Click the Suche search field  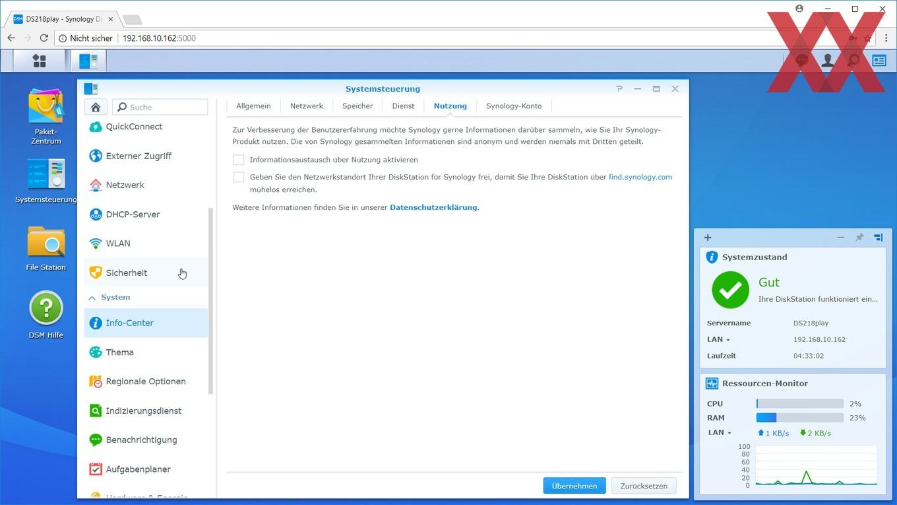coord(160,107)
